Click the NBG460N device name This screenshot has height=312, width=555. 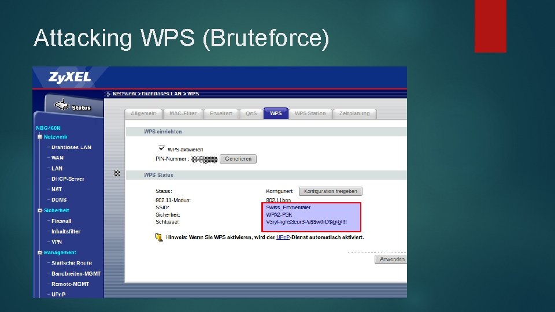(x=48, y=128)
